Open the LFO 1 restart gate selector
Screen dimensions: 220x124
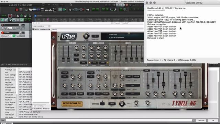[x=65, y=94]
